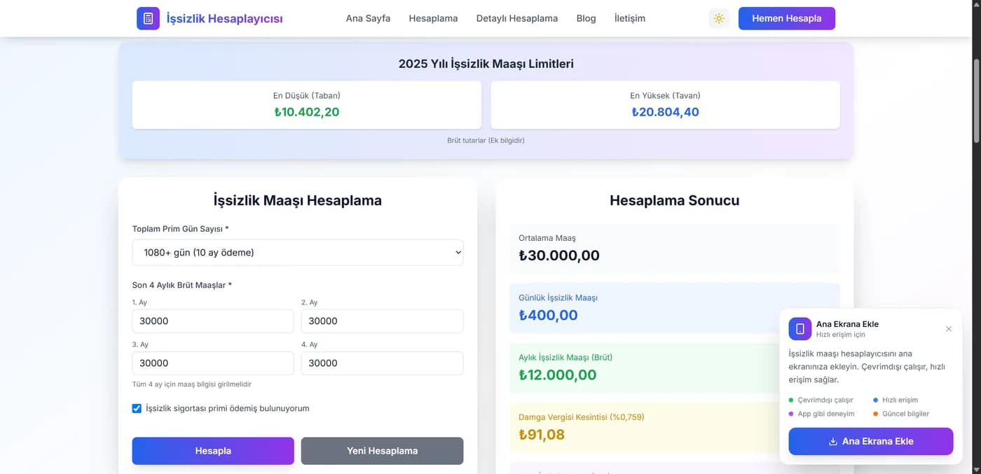Click the Ortalama Maaş ₺30.000,00 value
981x474 pixels.
559,256
